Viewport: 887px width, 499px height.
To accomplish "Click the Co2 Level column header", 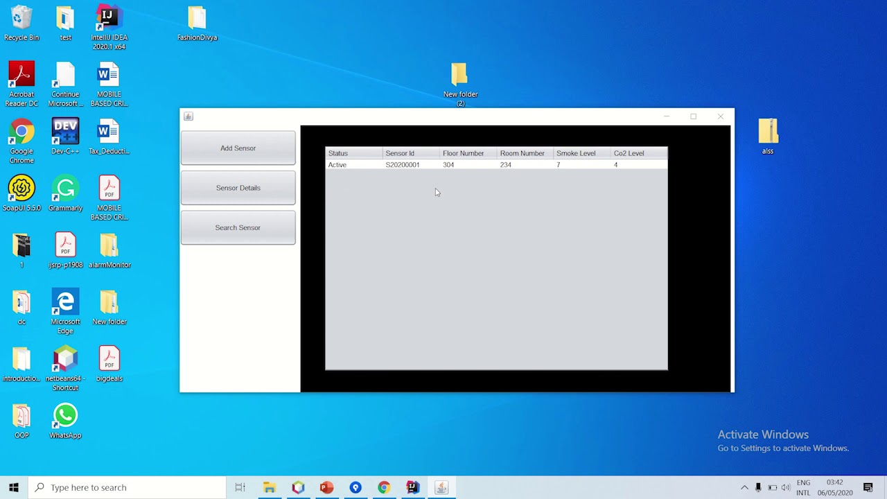I will coord(639,153).
